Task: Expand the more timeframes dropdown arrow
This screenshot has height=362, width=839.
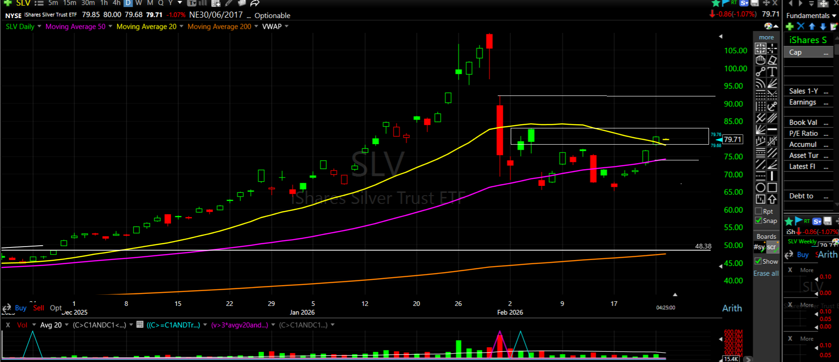Action: pyautogui.click(x=180, y=3)
